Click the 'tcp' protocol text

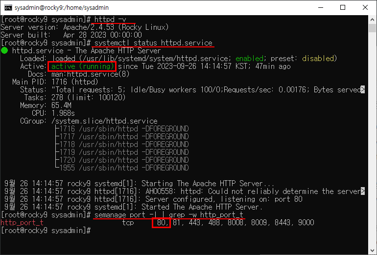(x=128, y=223)
